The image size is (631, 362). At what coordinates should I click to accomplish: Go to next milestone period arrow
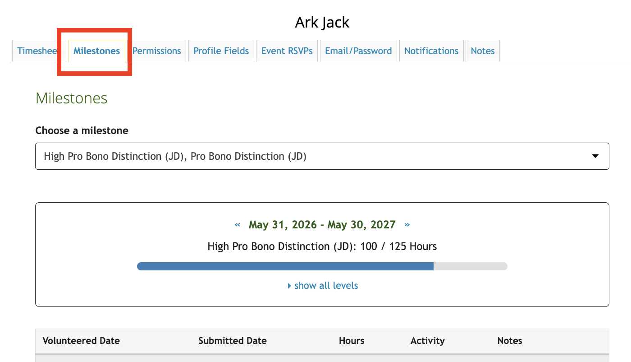pos(407,225)
